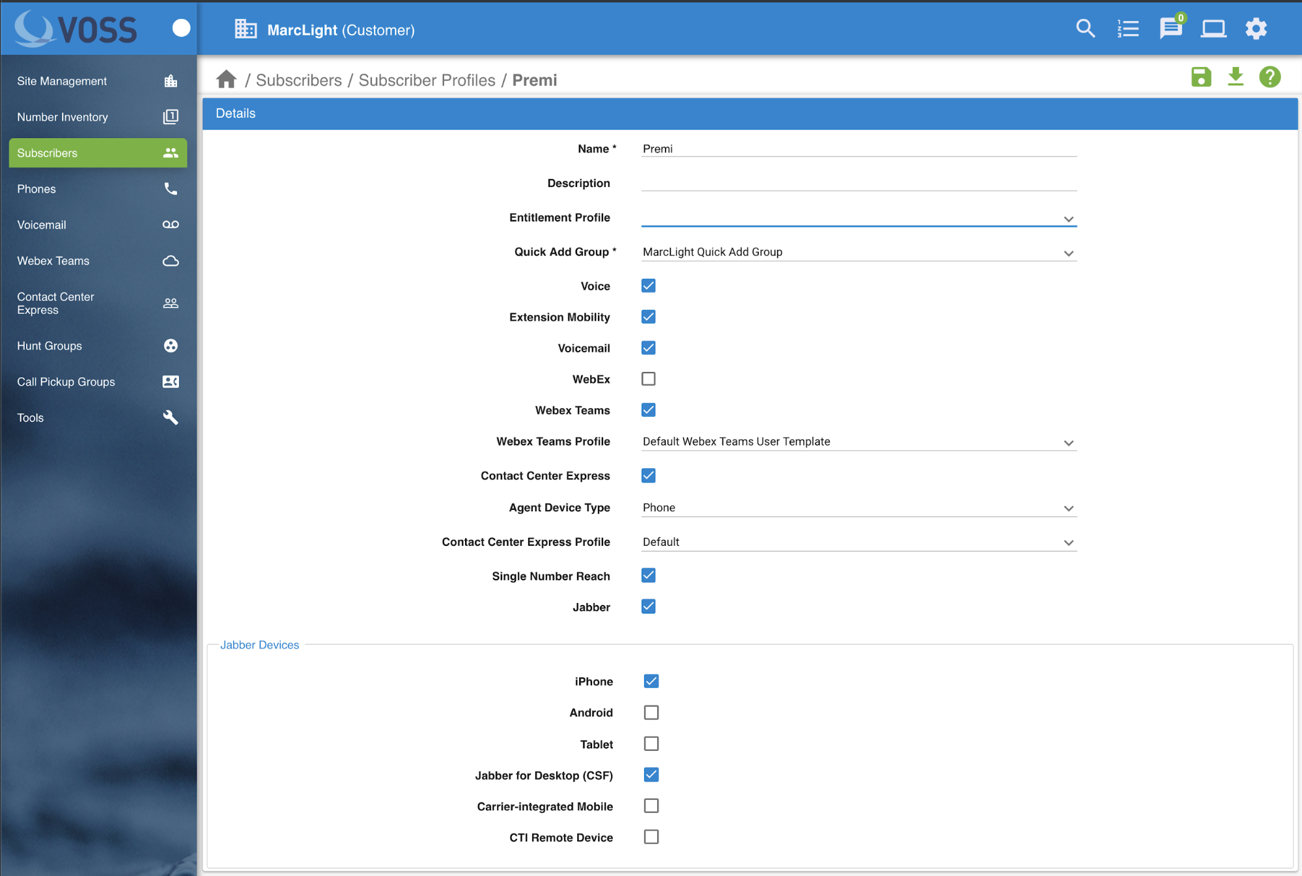
Task: Open the transaction list icon in the header
Action: tap(1128, 29)
